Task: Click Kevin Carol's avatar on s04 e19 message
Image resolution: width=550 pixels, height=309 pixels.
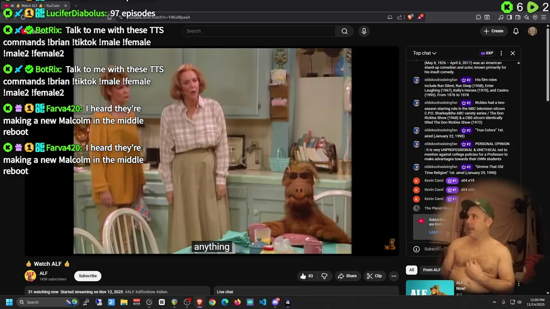Action: [416, 181]
